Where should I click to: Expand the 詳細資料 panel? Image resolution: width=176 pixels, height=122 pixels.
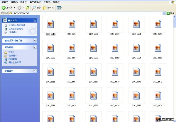(x=35, y=71)
